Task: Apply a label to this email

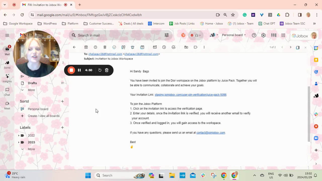Action: pyautogui.click(x=195, y=47)
